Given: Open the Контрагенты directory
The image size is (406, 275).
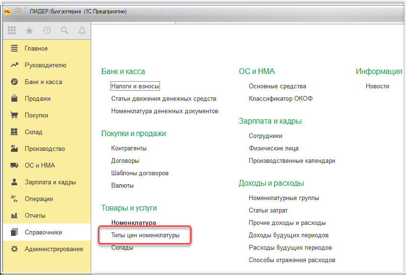Looking at the screenshot, I should tap(129, 148).
